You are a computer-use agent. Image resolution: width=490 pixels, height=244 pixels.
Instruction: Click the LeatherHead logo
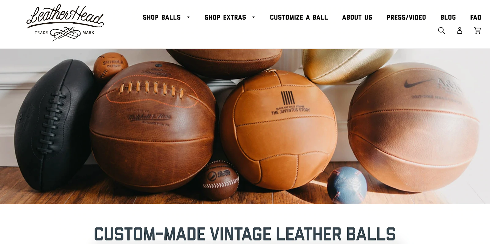coord(65,23)
